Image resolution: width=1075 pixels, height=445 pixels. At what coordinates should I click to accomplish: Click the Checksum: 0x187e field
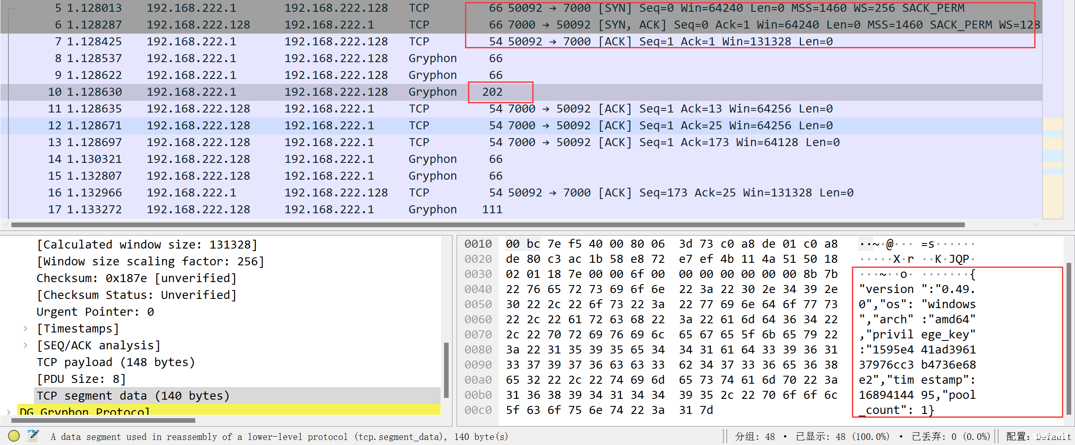pyautogui.click(x=137, y=278)
